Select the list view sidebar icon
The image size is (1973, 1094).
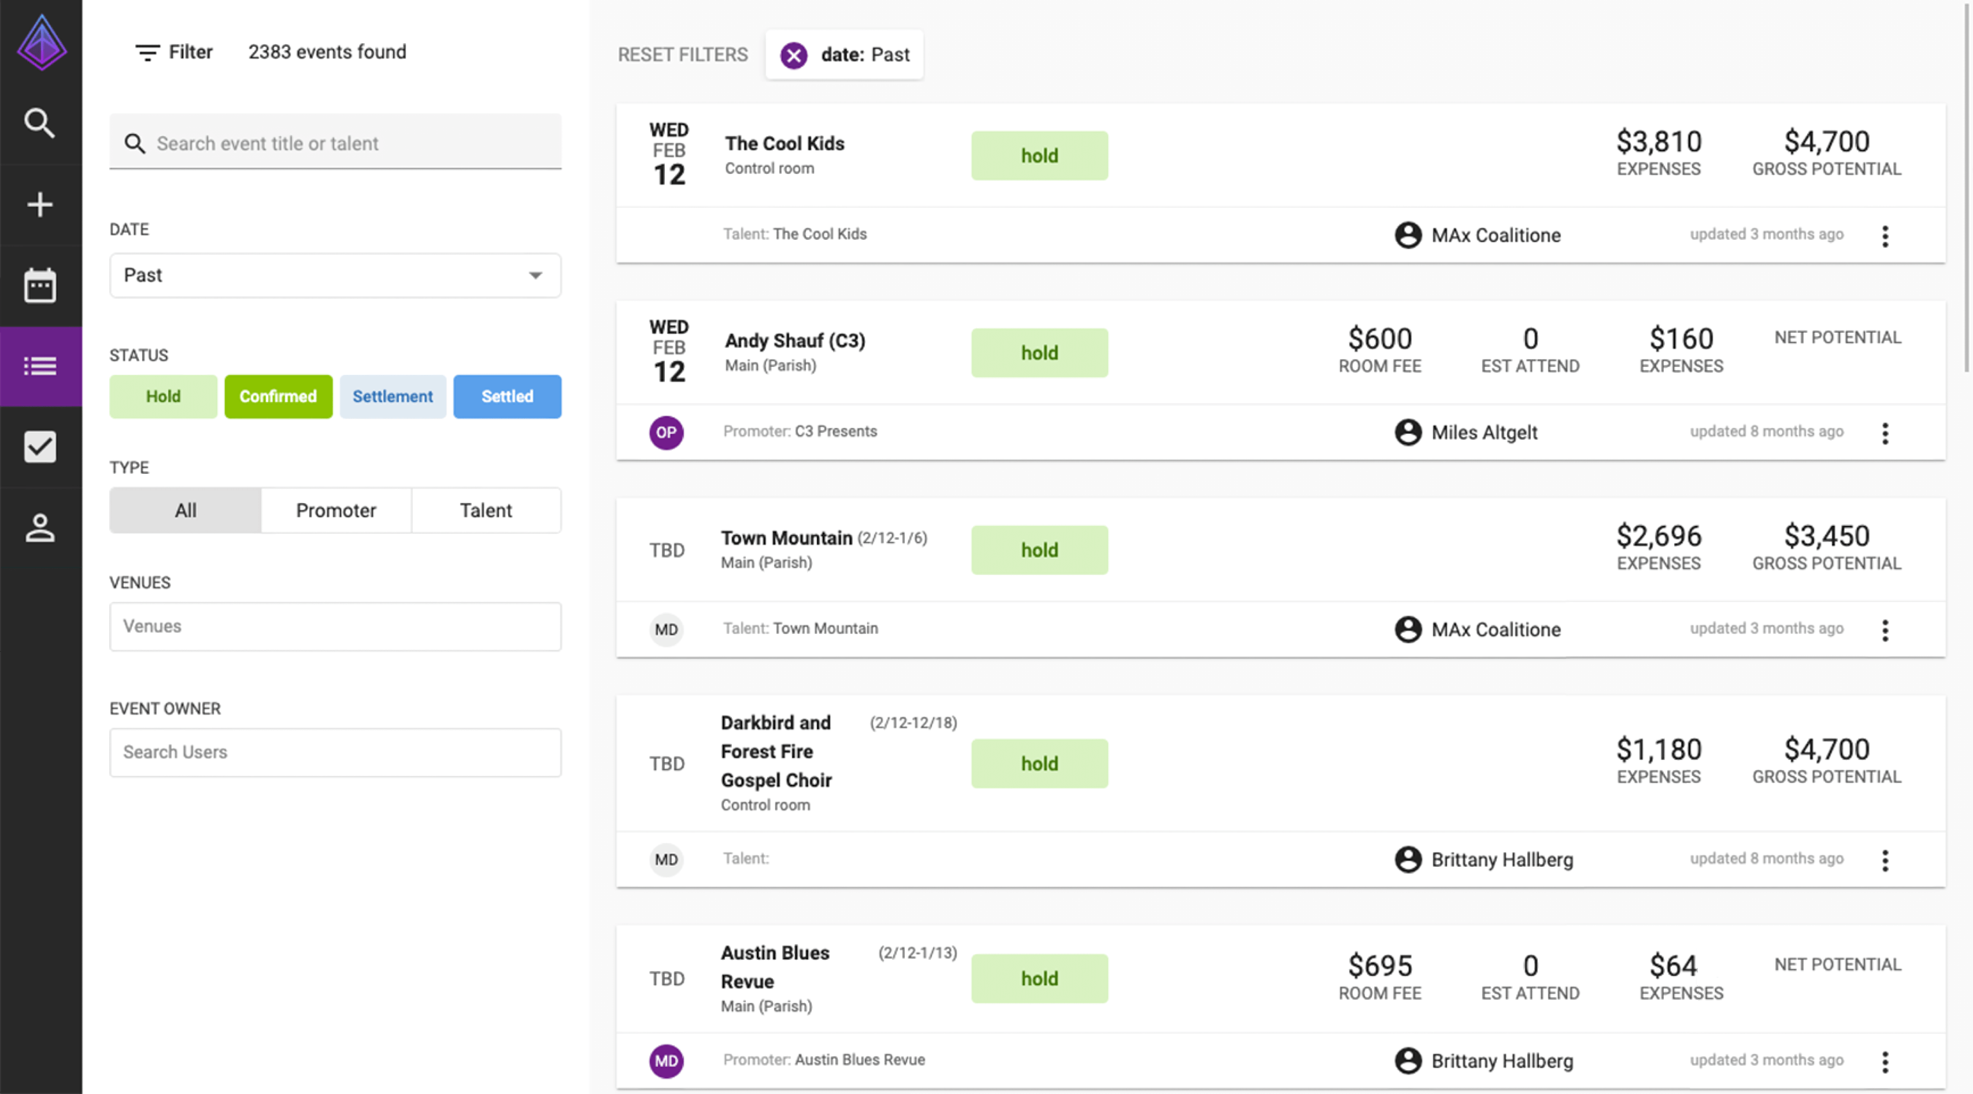tap(40, 366)
